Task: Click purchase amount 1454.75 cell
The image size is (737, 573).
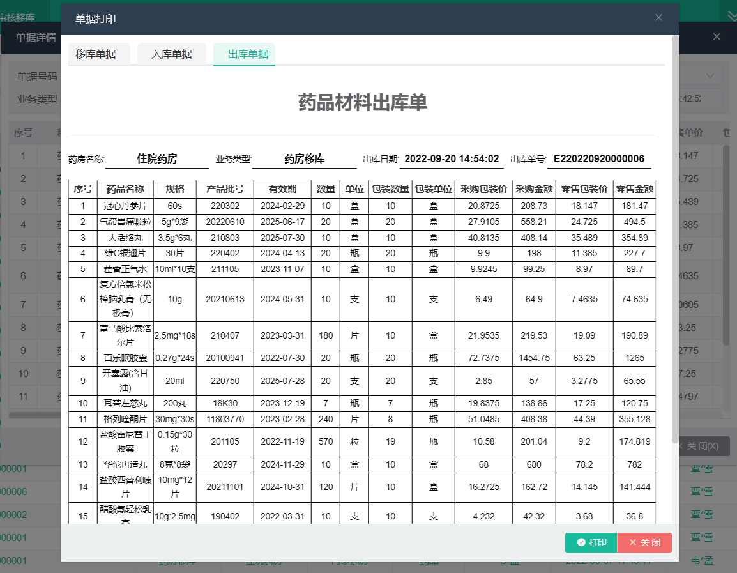Action: [x=534, y=358]
